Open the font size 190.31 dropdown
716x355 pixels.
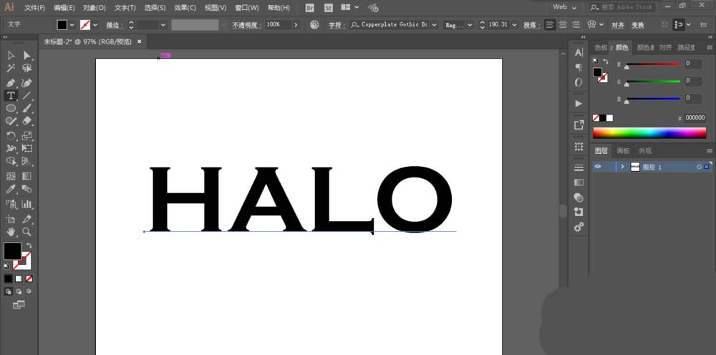[x=514, y=24]
